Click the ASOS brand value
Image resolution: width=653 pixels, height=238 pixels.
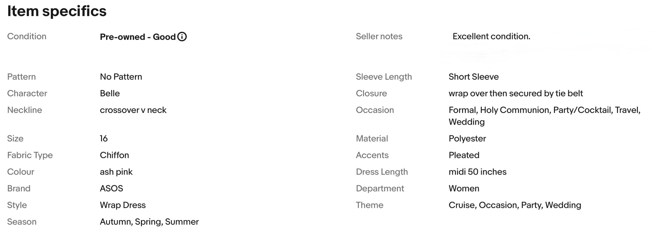[111, 188]
